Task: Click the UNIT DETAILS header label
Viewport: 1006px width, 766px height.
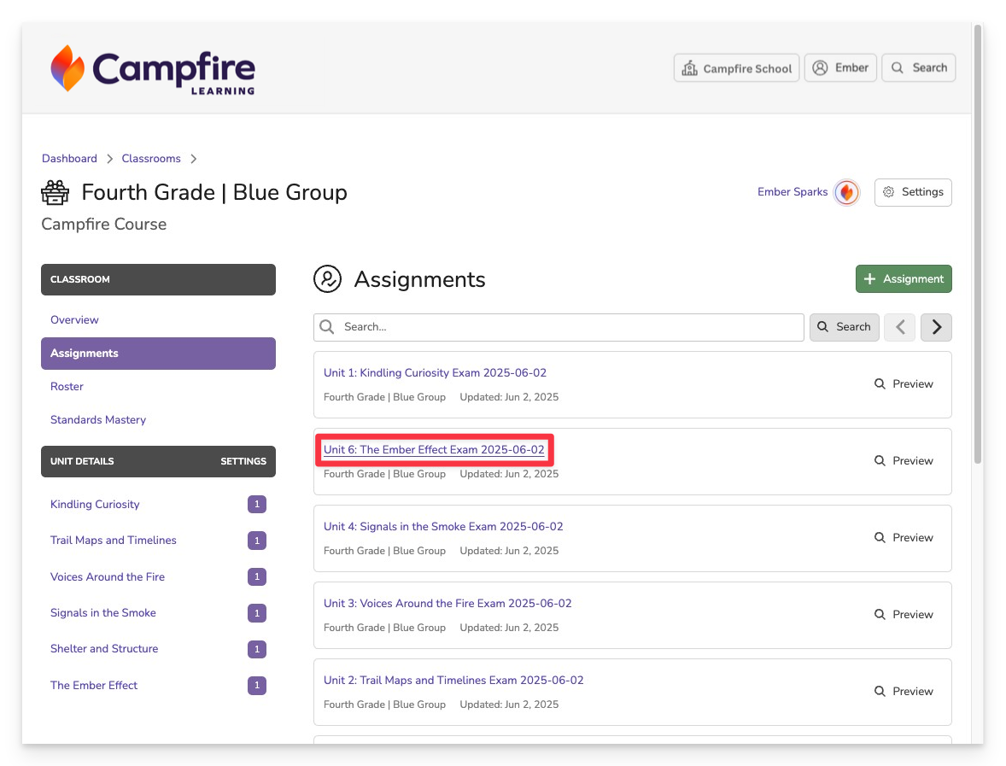Action: pyautogui.click(x=82, y=461)
